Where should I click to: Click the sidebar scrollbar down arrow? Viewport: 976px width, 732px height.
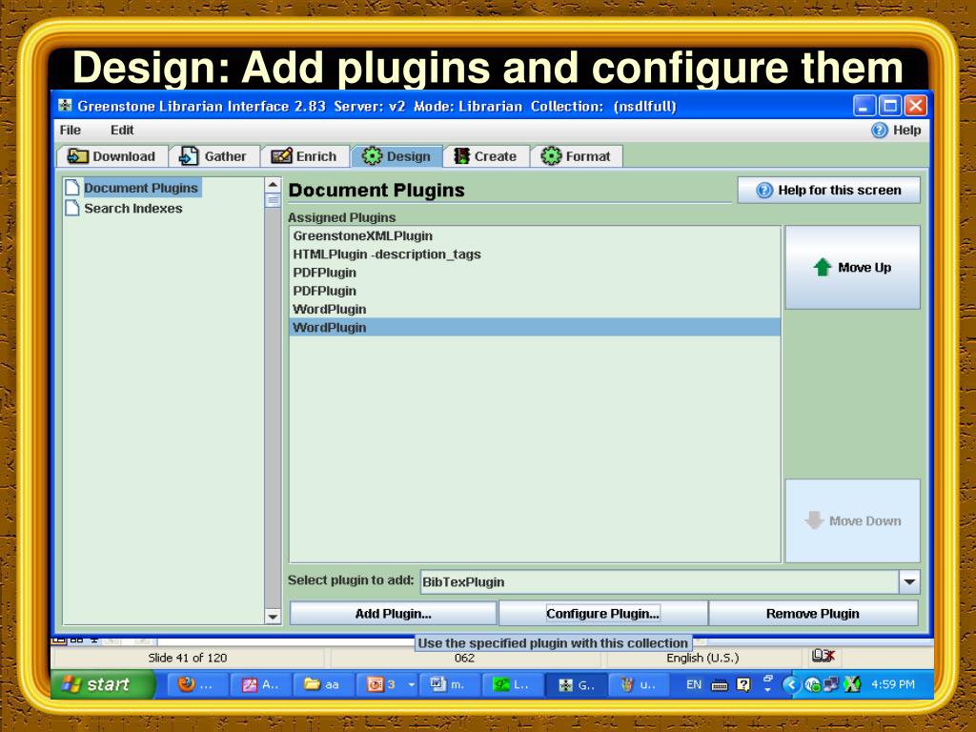coord(273,617)
